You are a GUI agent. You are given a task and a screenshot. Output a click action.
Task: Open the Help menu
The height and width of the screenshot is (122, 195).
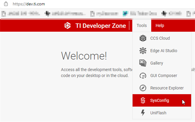point(160,26)
